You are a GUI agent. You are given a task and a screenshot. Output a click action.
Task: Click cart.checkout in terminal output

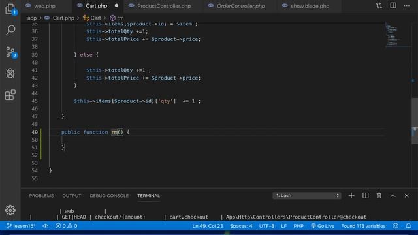189,217
